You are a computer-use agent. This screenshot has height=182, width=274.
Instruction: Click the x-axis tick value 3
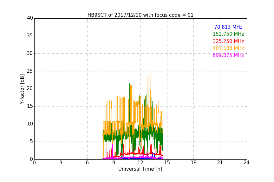point(61,163)
